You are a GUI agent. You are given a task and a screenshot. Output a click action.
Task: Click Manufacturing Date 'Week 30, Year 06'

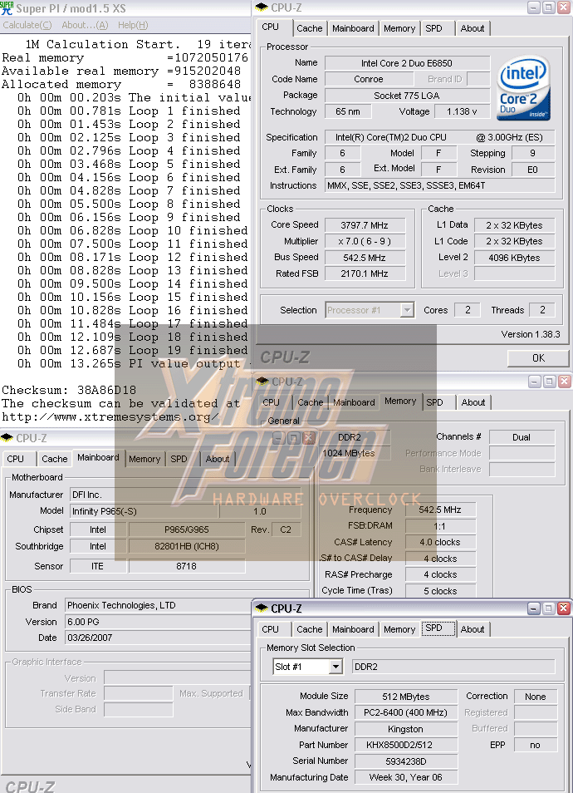tap(406, 777)
